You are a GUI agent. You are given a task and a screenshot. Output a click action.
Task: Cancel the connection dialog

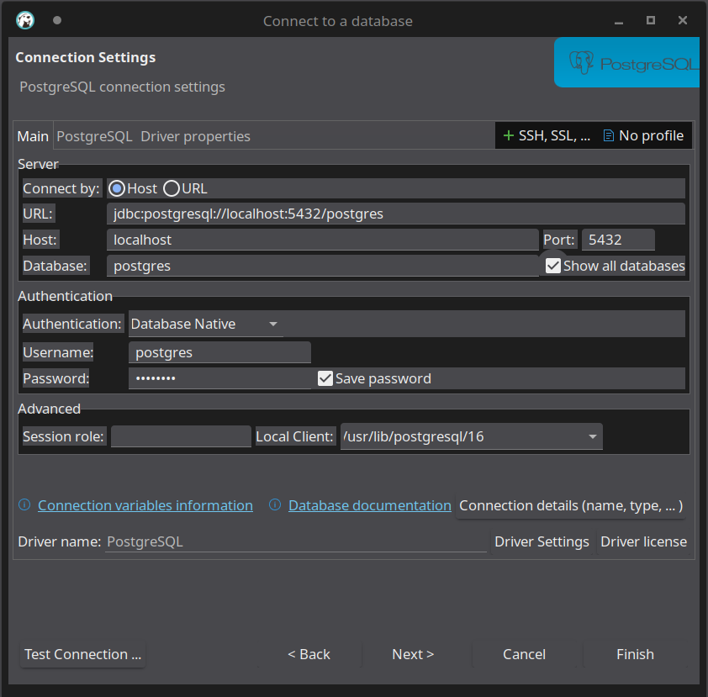(x=524, y=654)
